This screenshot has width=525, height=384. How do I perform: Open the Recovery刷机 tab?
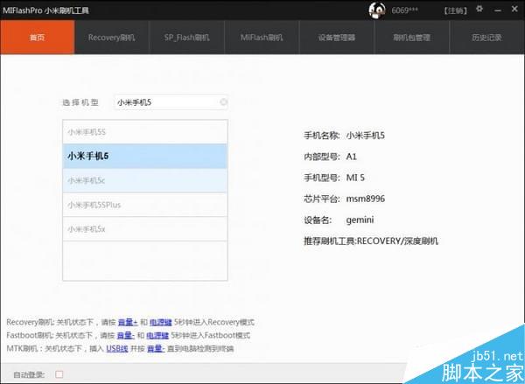112,37
